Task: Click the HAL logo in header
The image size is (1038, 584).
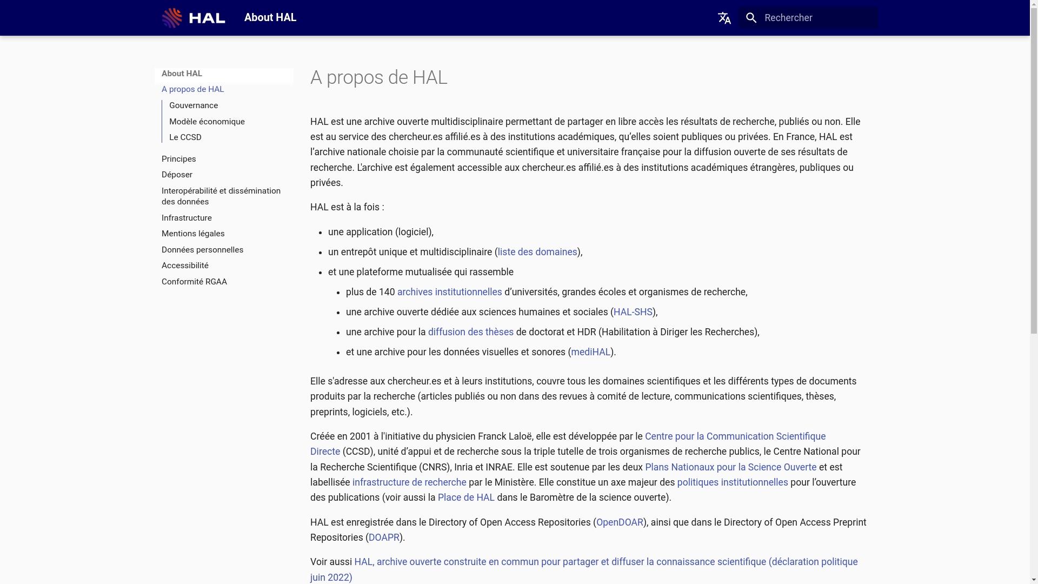Action: coord(194,18)
